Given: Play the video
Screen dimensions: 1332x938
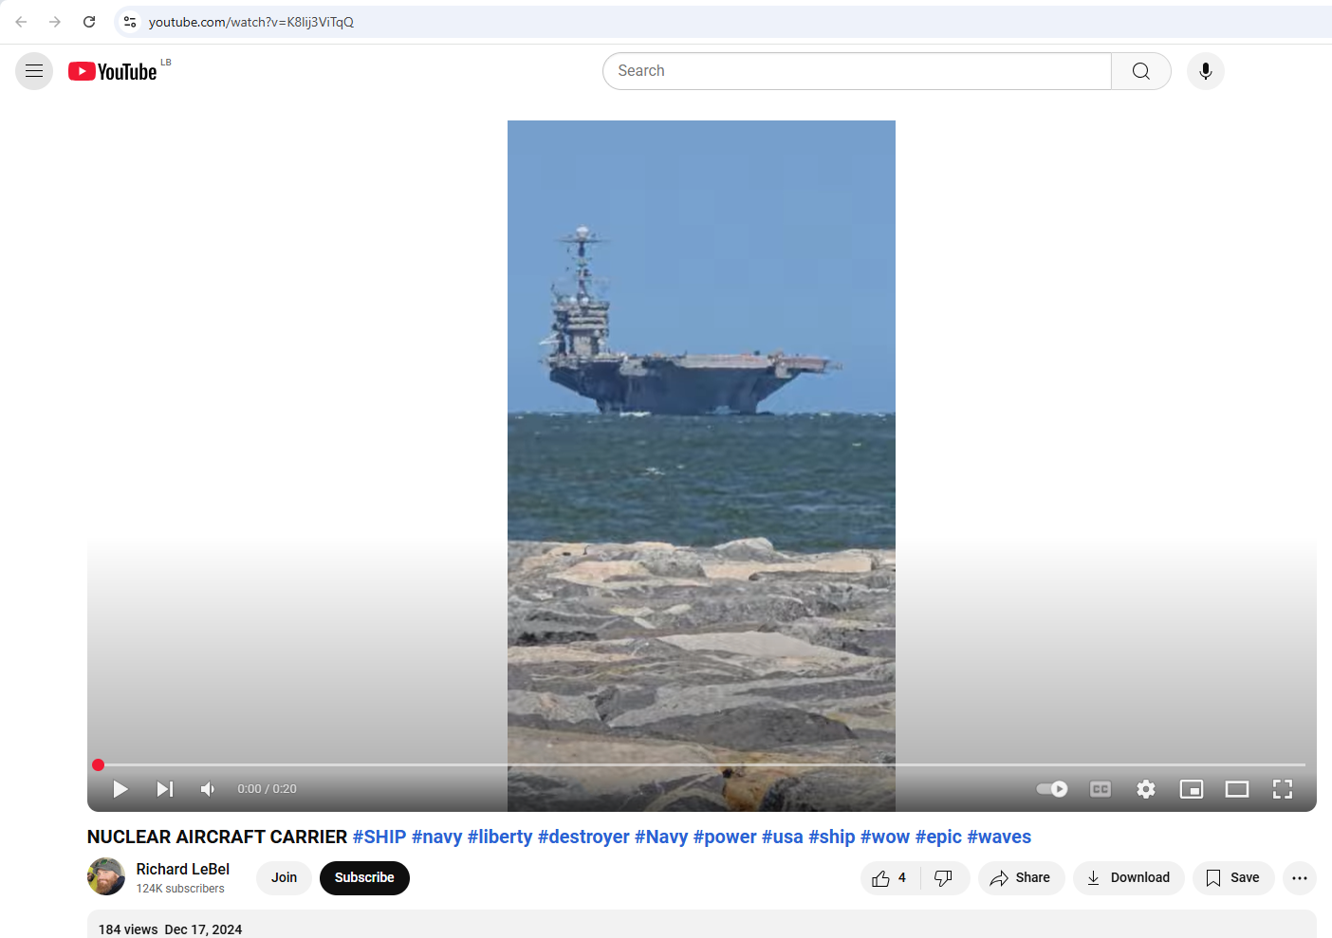Looking at the screenshot, I should click(x=120, y=789).
